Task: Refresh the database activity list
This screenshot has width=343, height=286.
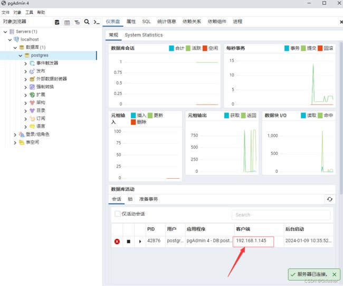Action: (330, 199)
